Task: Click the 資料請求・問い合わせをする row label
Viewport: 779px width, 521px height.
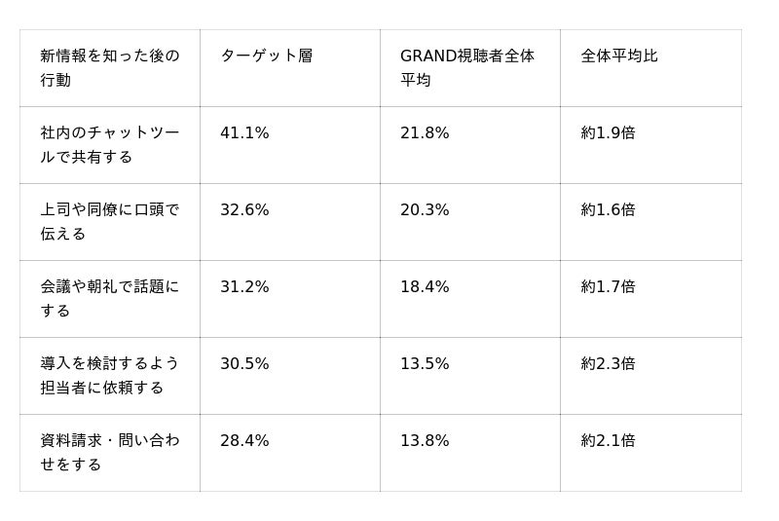Action: pos(110,453)
